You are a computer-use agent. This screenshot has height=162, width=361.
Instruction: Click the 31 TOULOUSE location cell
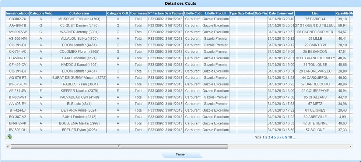[315, 65]
